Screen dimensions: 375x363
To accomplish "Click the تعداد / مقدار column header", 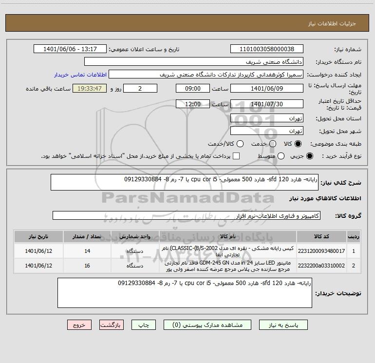I will point(87,236).
